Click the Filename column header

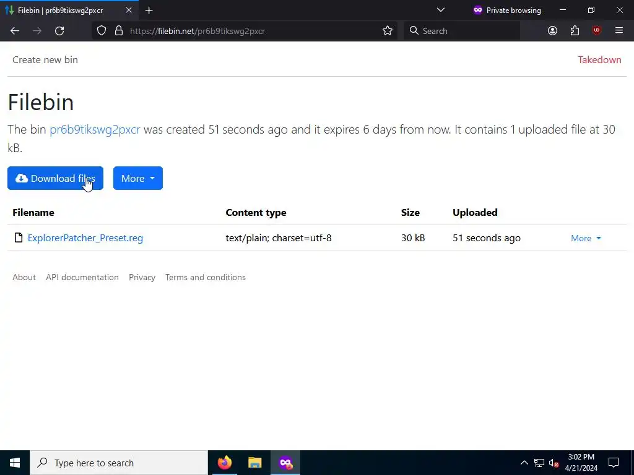click(33, 213)
